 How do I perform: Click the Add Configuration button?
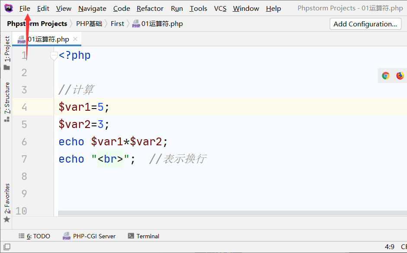click(365, 24)
